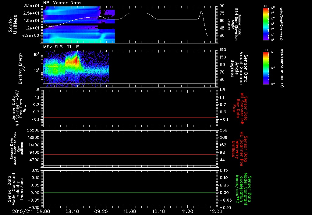This screenshot has width=312, height=215.
Task: Click the "10:40" time axis label
Action: pos(158,212)
